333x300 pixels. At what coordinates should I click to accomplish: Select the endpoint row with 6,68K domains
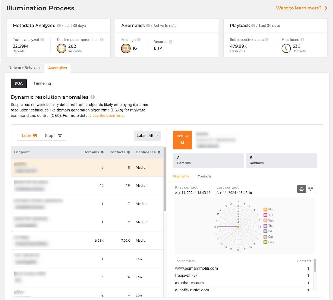pos(87,241)
